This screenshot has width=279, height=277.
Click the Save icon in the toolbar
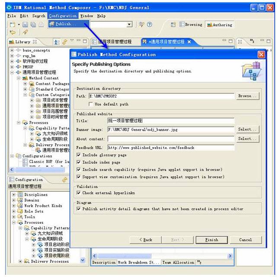click(x=25, y=25)
